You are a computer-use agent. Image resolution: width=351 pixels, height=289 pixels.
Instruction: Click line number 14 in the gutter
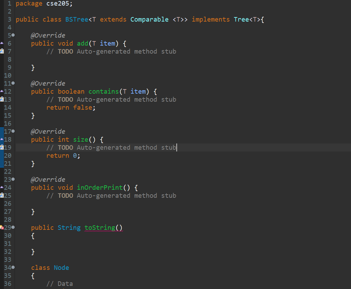tap(8, 107)
